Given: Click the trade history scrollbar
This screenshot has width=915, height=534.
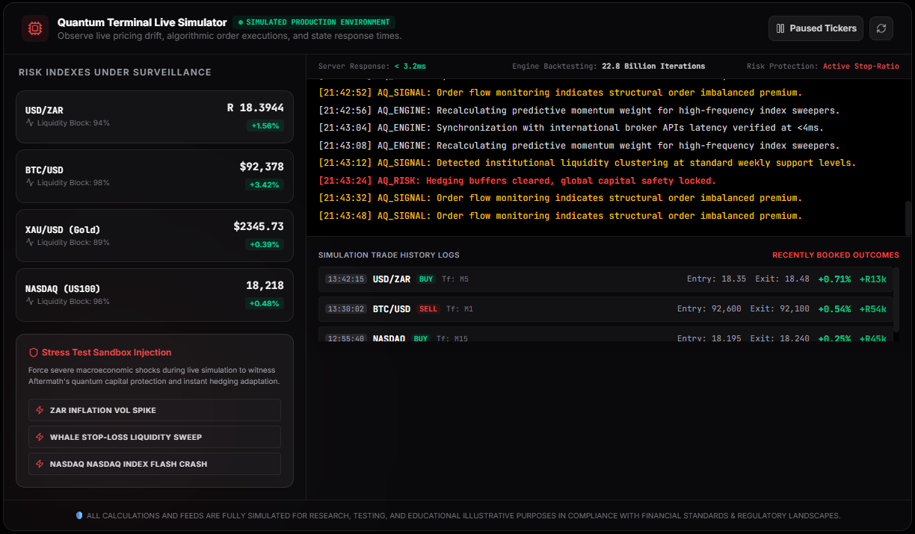Looking at the screenshot, I should 896,299.
